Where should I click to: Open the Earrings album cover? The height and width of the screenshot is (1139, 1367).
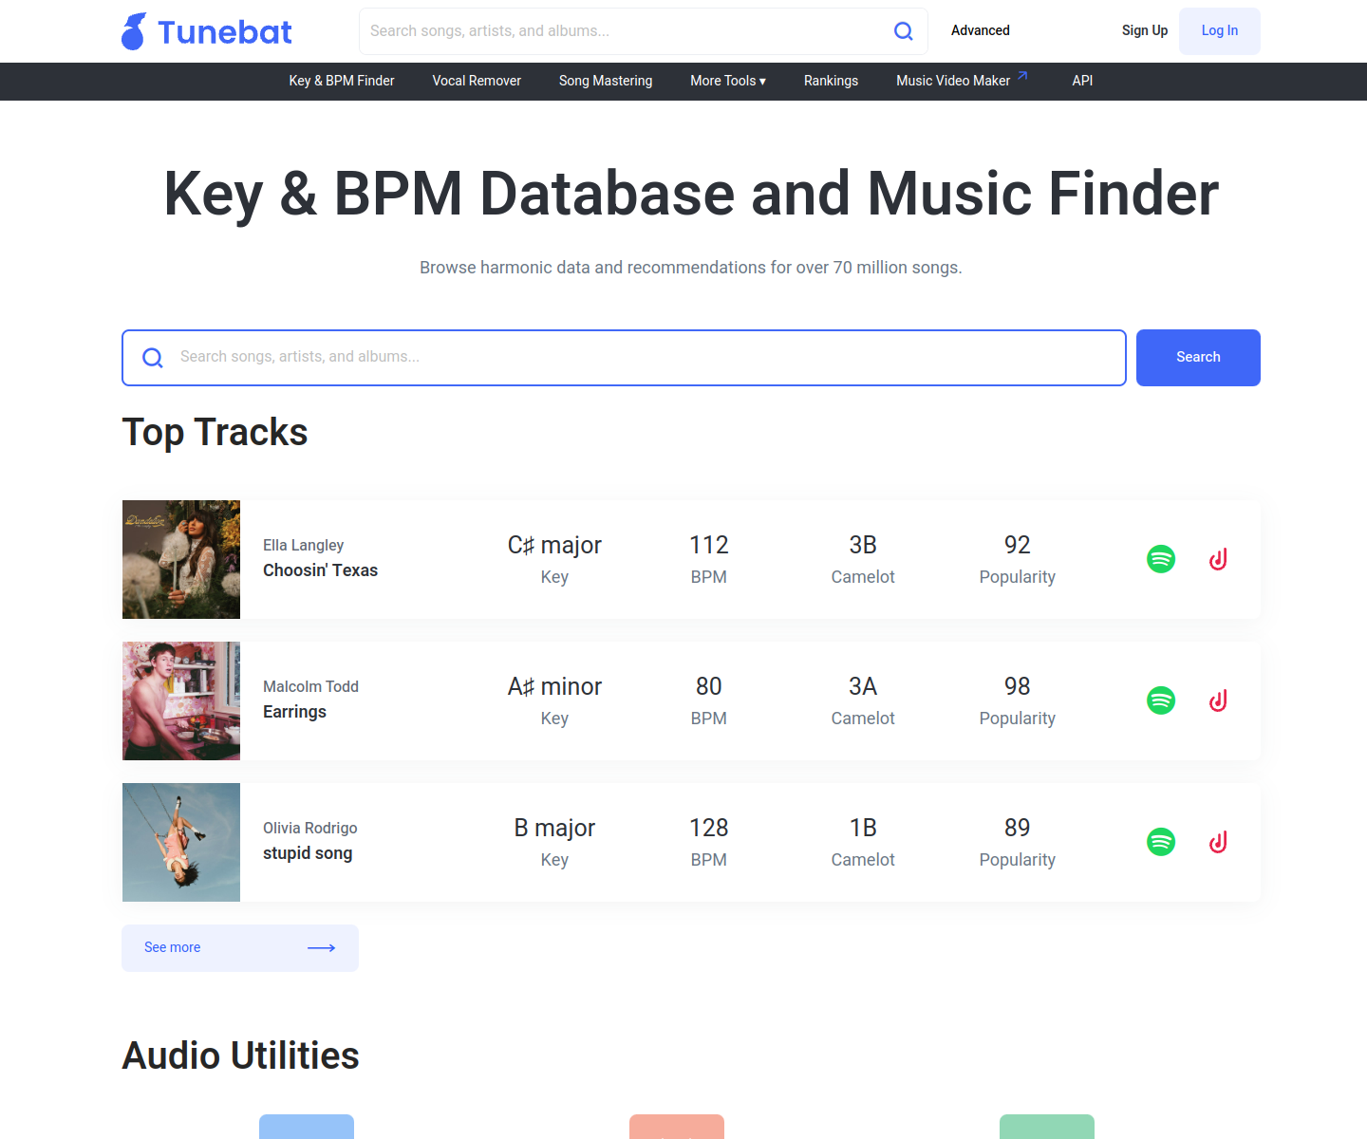pos(181,701)
